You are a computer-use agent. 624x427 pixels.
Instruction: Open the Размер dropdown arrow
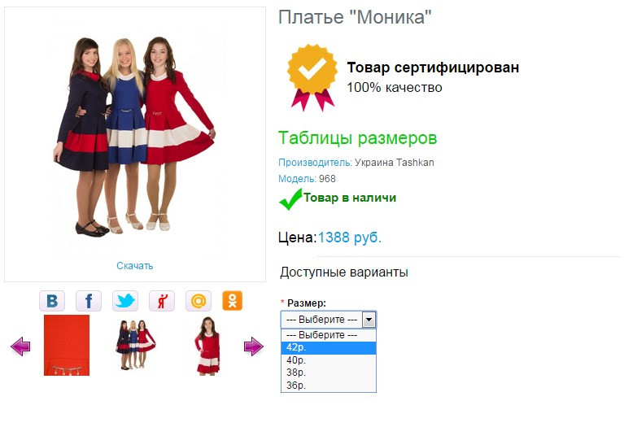pos(369,320)
